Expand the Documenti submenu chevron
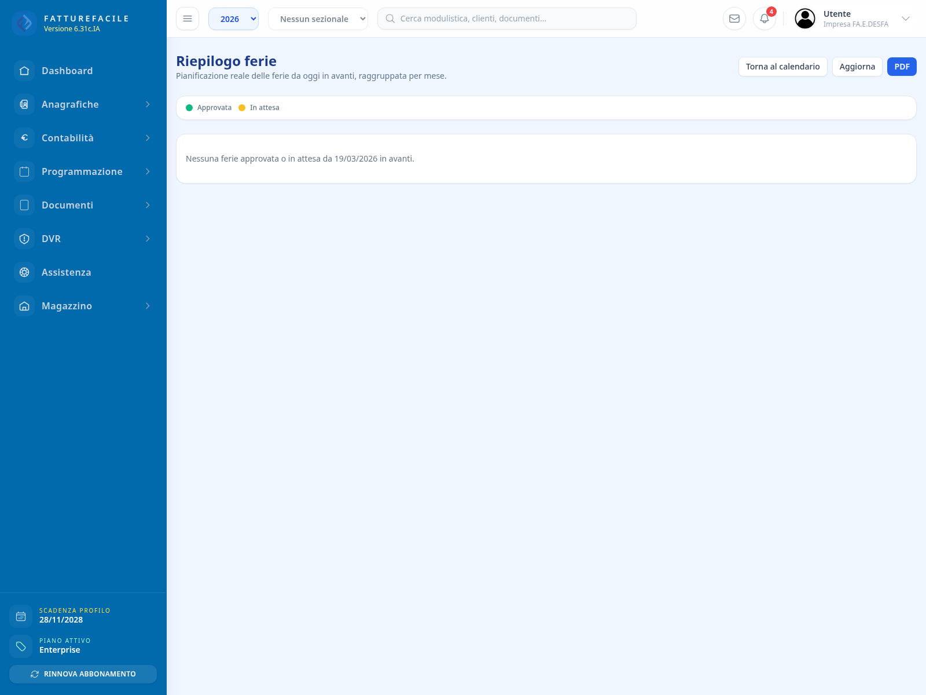The image size is (926, 695). 148,205
